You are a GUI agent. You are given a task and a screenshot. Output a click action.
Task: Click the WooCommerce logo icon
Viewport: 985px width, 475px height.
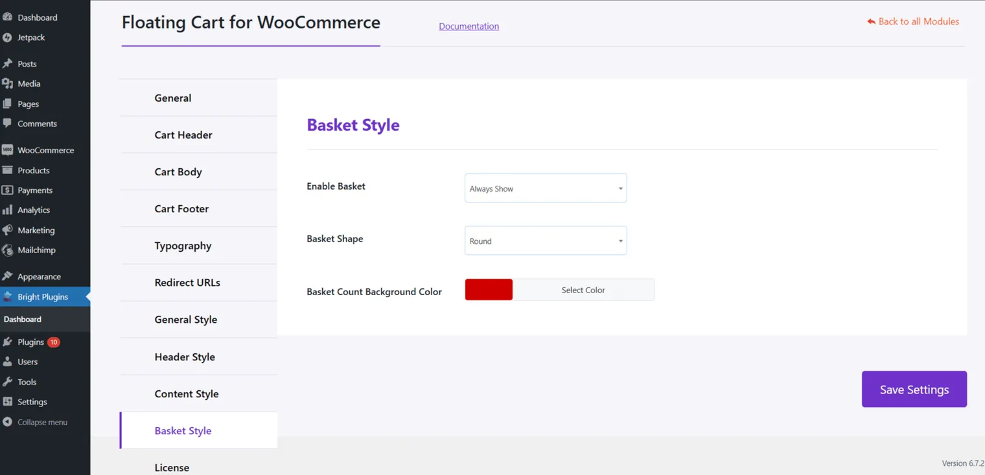tap(8, 150)
